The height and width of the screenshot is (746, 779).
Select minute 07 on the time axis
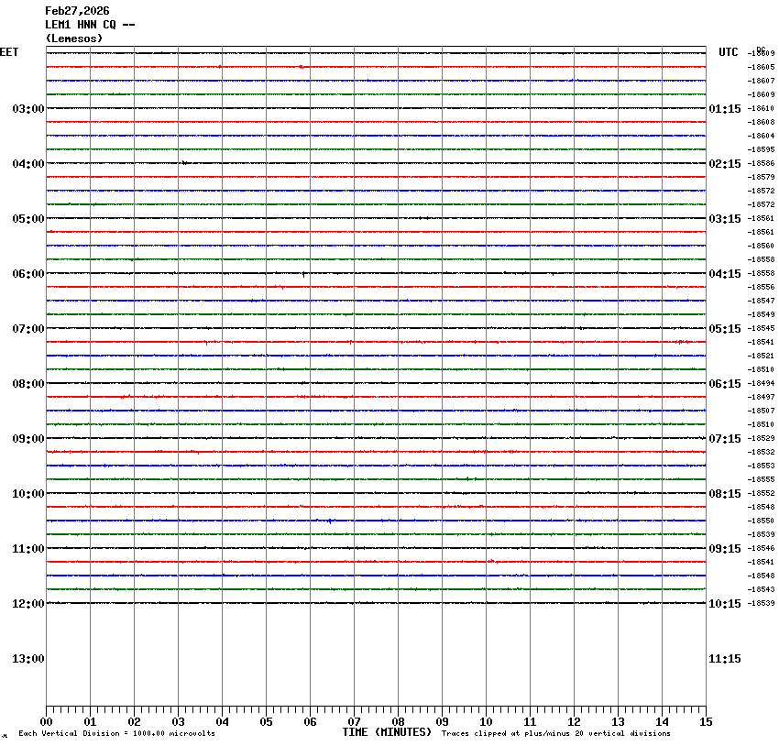pyautogui.click(x=354, y=722)
